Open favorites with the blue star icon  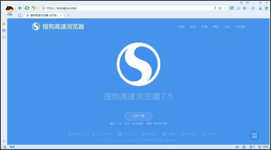266,8
